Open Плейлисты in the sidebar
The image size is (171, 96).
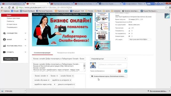pos(10,21)
